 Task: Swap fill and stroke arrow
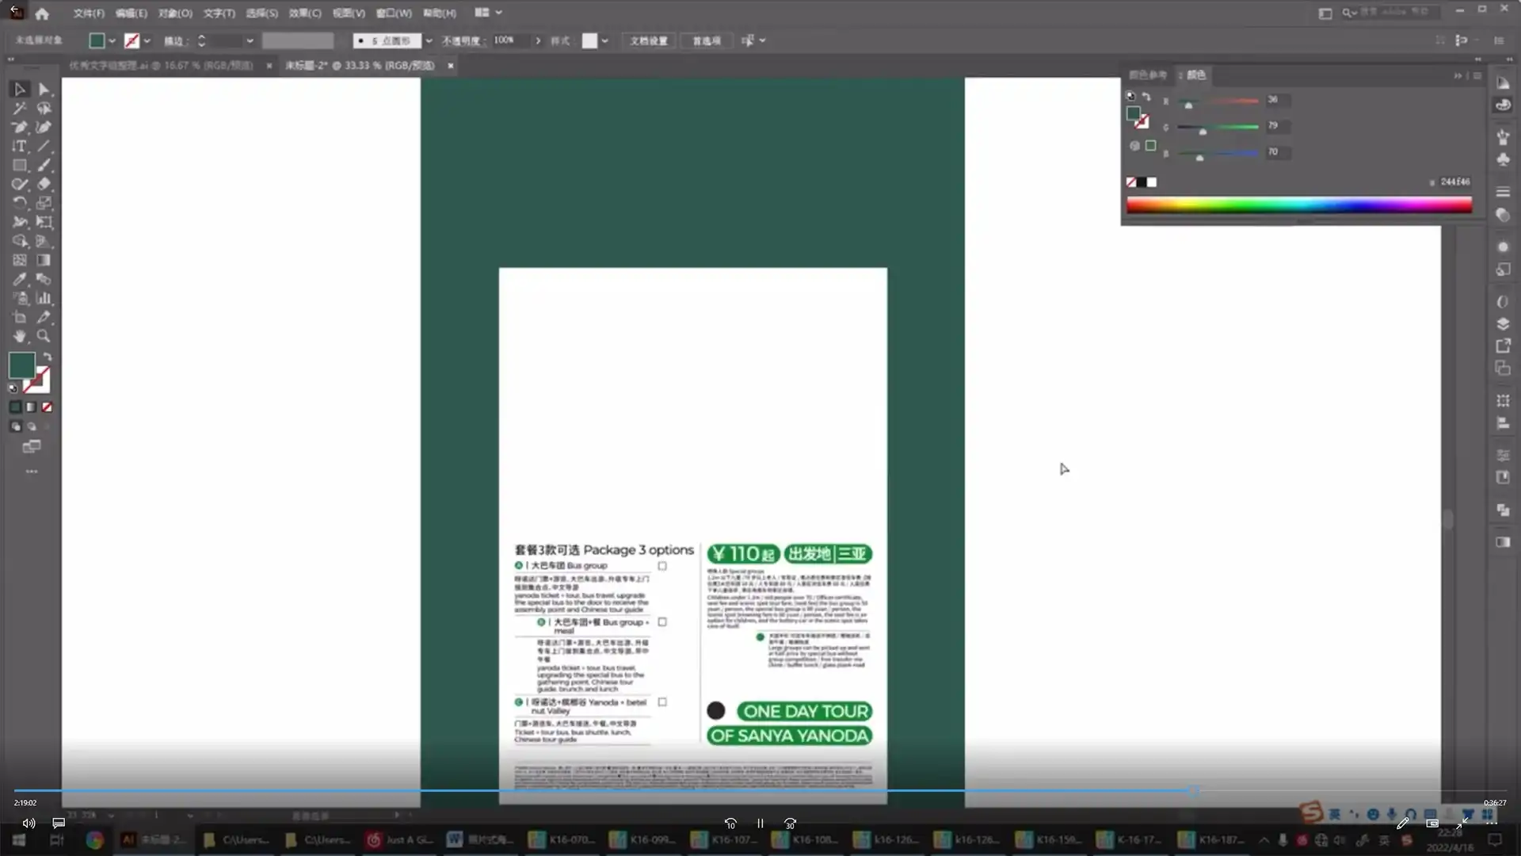(x=48, y=357)
